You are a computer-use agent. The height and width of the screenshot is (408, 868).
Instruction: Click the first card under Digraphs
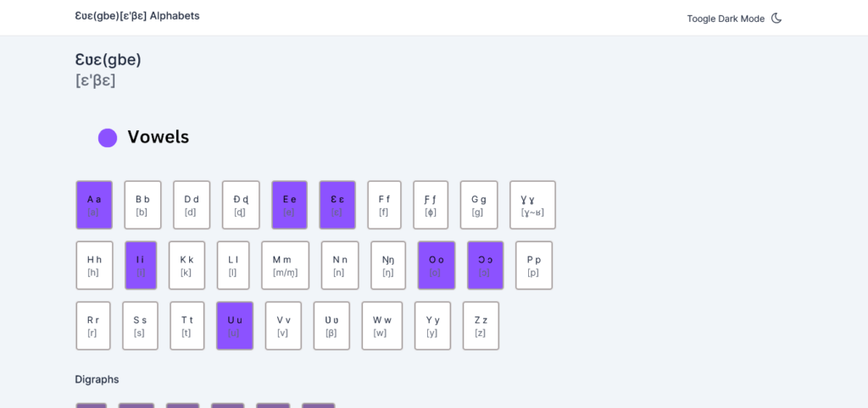[92, 405]
